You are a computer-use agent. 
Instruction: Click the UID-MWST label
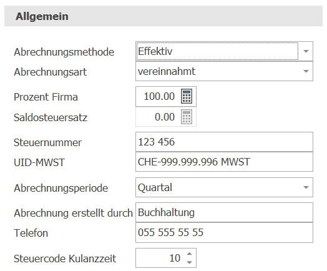(x=39, y=162)
